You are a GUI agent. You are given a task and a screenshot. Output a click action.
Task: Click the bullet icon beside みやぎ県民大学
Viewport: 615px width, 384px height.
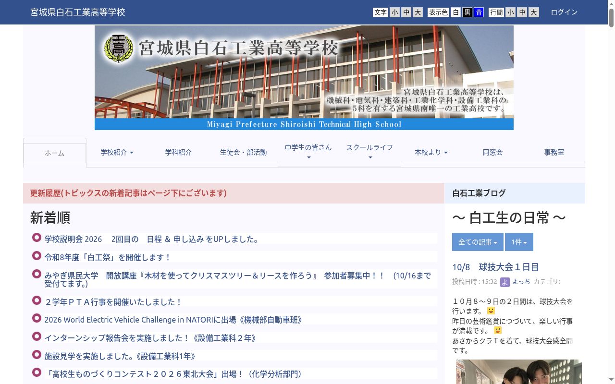[x=37, y=274]
